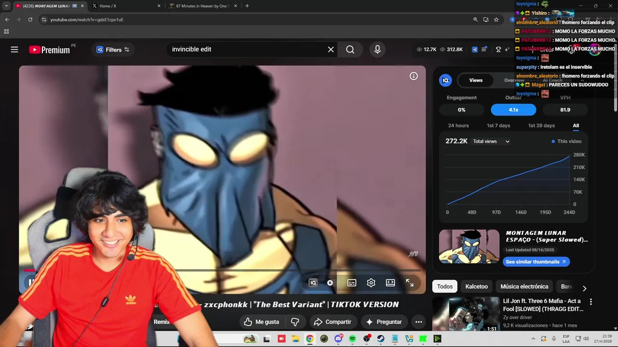This screenshot has height=347, width=618.
Task: Toggle subtitles in the player
Action: (351, 283)
